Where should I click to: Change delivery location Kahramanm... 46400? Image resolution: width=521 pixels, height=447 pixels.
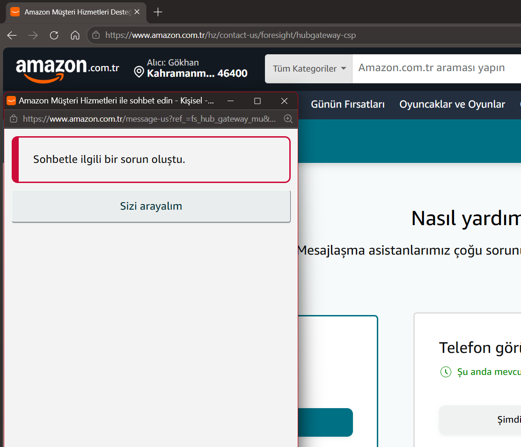tap(197, 73)
